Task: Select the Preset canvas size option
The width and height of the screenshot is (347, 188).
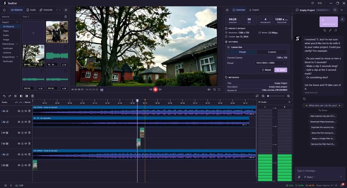Action: pyautogui.click(x=242, y=52)
